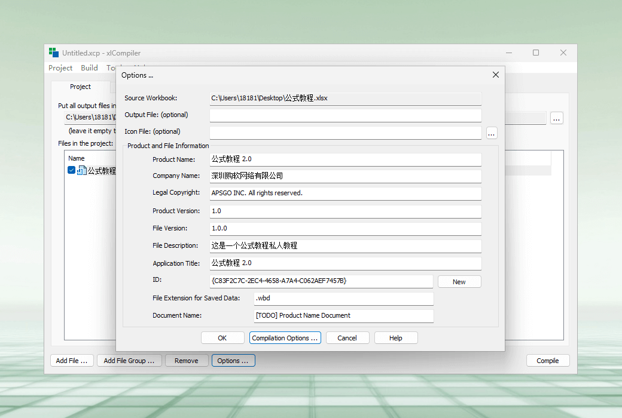
Task: Browse for an icon file with ellipsis button
Action: click(x=492, y=133)
